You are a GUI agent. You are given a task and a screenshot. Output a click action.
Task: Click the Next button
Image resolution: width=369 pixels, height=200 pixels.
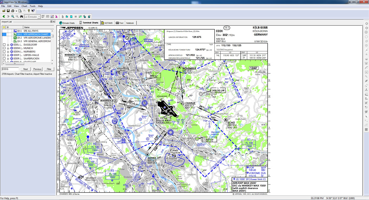26,69
